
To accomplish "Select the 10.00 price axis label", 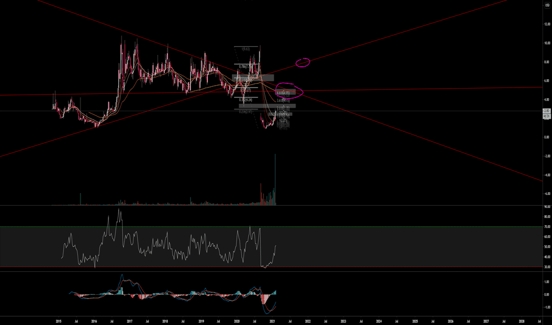I will click(547, 43).
